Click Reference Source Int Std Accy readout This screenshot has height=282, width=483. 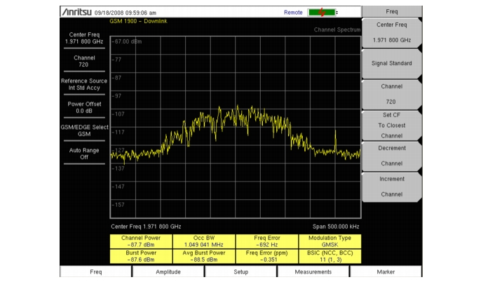(x=84, y=84)
